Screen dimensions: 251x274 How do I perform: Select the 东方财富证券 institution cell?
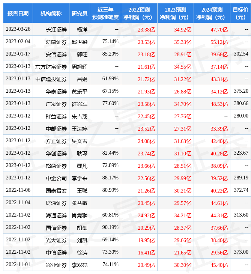click(x=51, y=66)
